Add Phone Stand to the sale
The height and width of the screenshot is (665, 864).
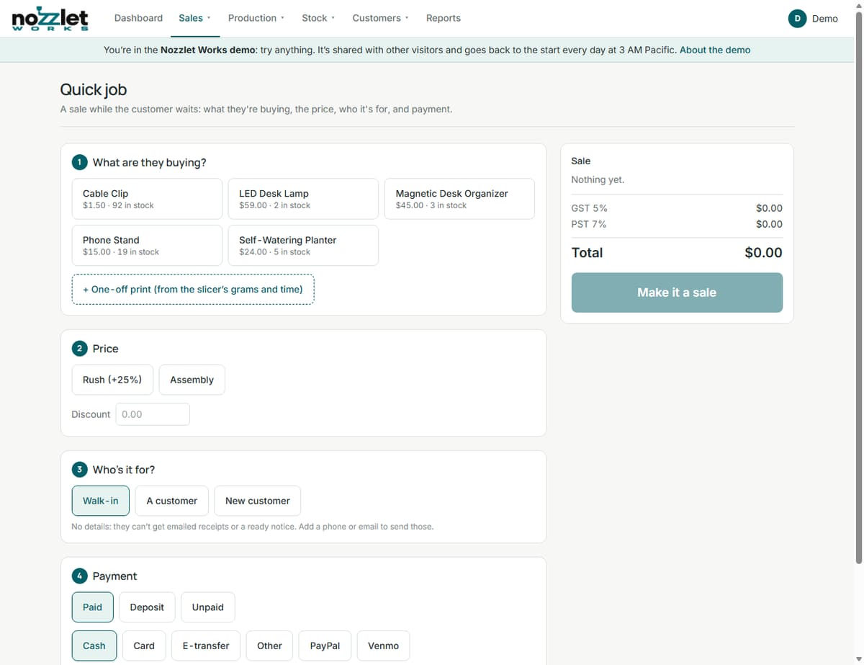[x=147, y=245]
